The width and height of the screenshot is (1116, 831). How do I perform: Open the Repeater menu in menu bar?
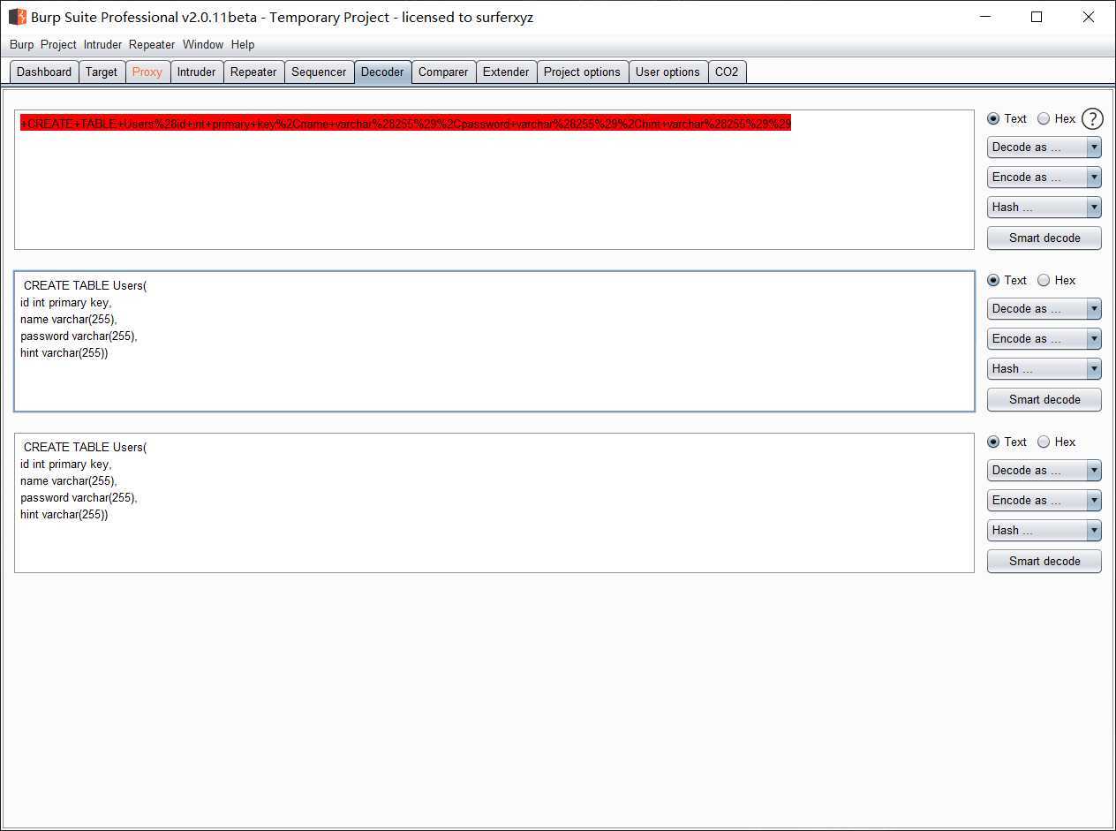[x=152, y=44]
